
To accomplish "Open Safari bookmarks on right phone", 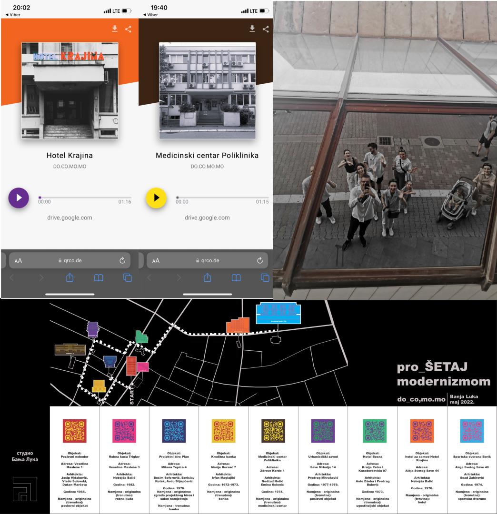I will [x=236, y=278].
